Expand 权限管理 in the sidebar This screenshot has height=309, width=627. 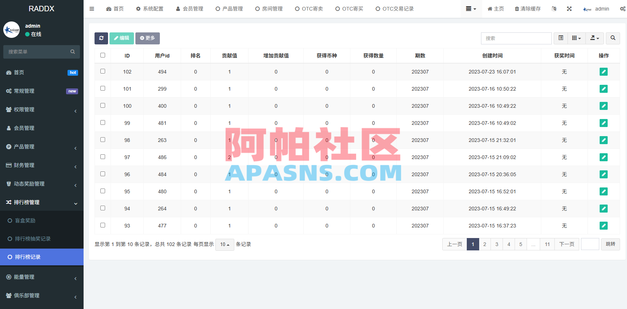click(x=42, y=110)
